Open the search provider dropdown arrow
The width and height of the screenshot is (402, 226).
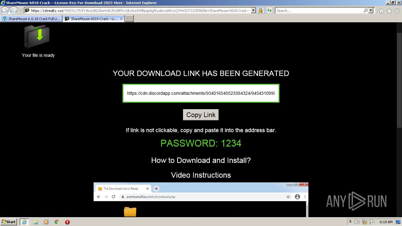click(x=371, y=10)
